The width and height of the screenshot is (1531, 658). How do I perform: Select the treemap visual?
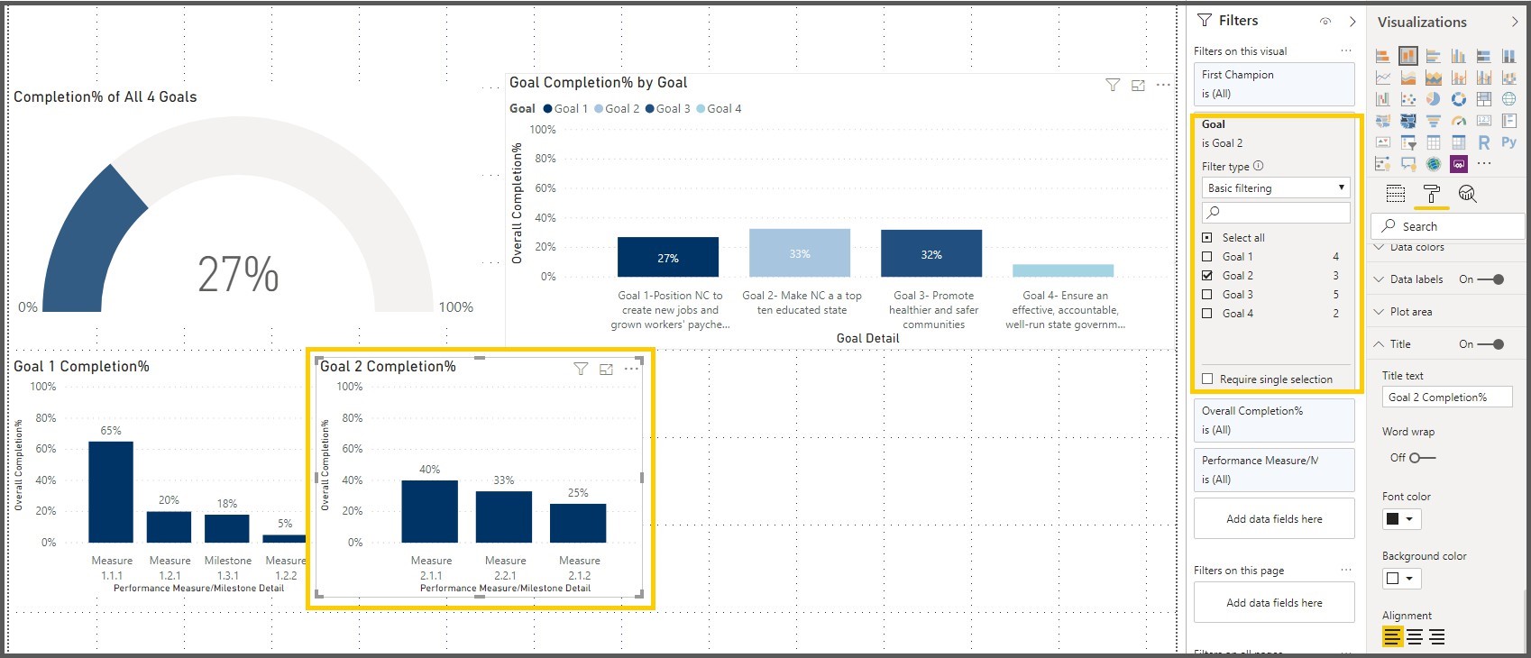pyautogui.click(x=1484, y=99)
